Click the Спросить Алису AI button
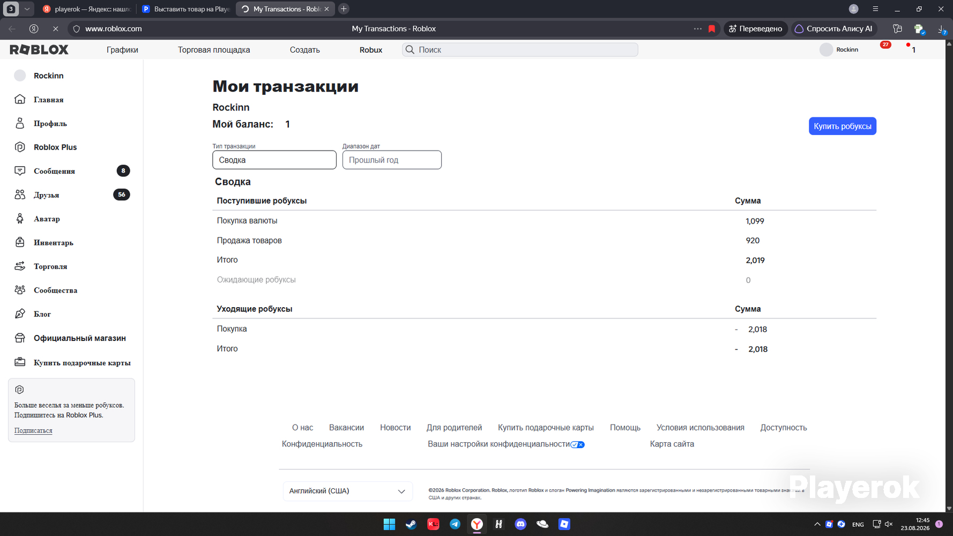953x536 pixels. point(834,29)
